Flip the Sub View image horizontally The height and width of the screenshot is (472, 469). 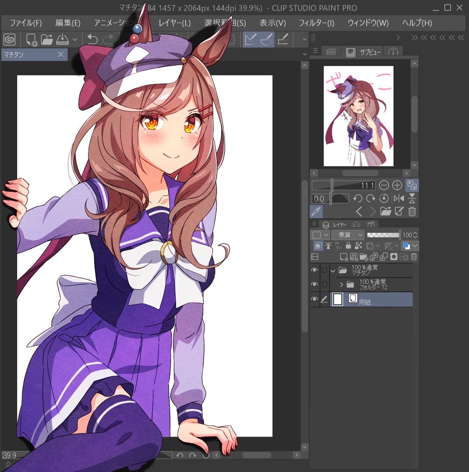(398, 198)
